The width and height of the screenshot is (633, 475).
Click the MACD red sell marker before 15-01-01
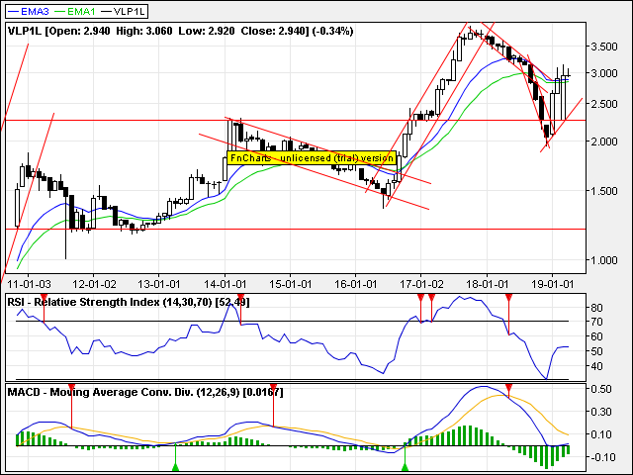coord(273,388)
